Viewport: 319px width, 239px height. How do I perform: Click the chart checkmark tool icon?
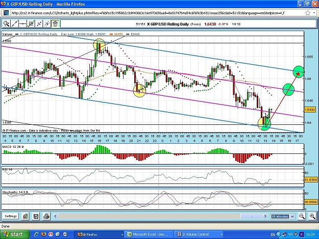click(31, 24)
